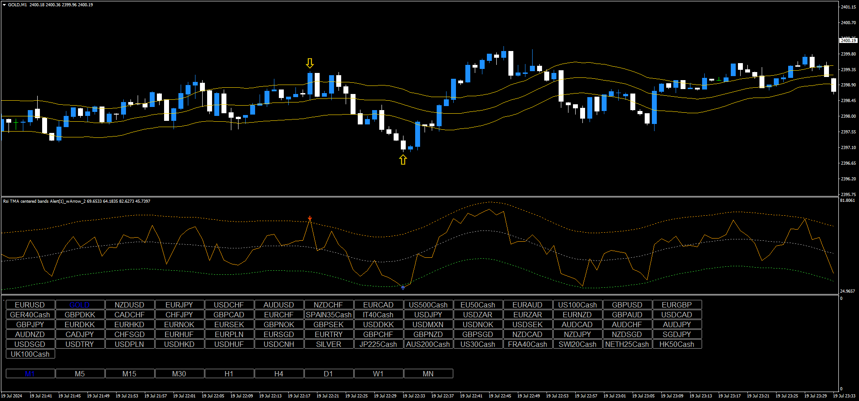The image size is (859, 401).
Task: Click the yellow up arrow buy signal
Action: 403,159
